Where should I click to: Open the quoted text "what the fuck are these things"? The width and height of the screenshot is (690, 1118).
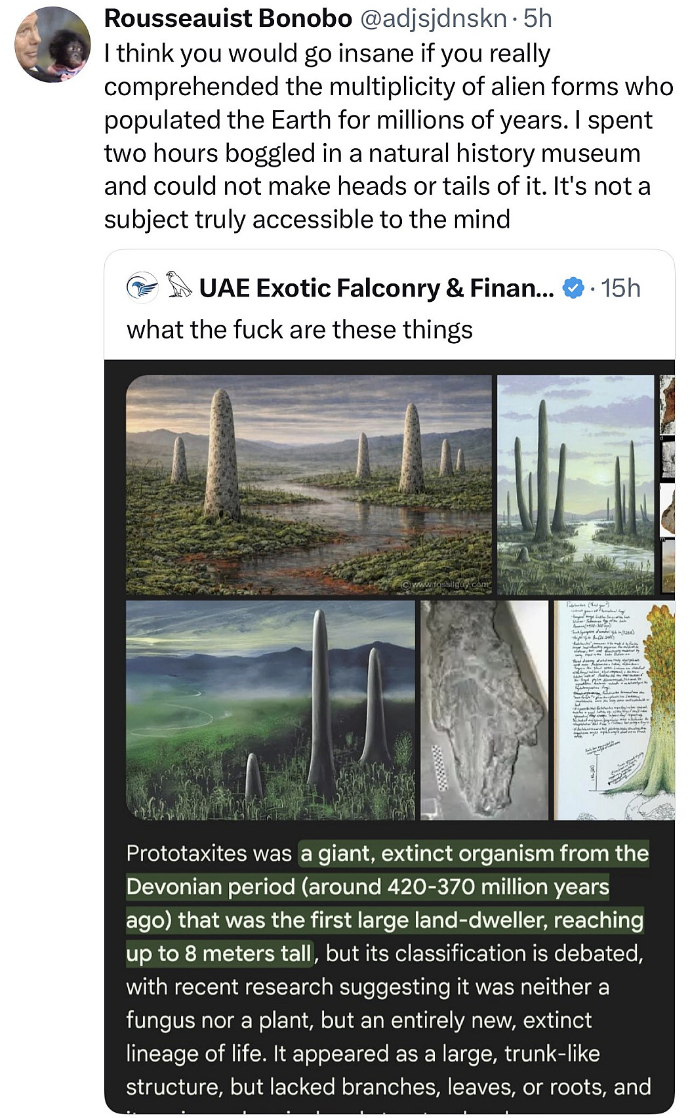(x=299, y=329)
